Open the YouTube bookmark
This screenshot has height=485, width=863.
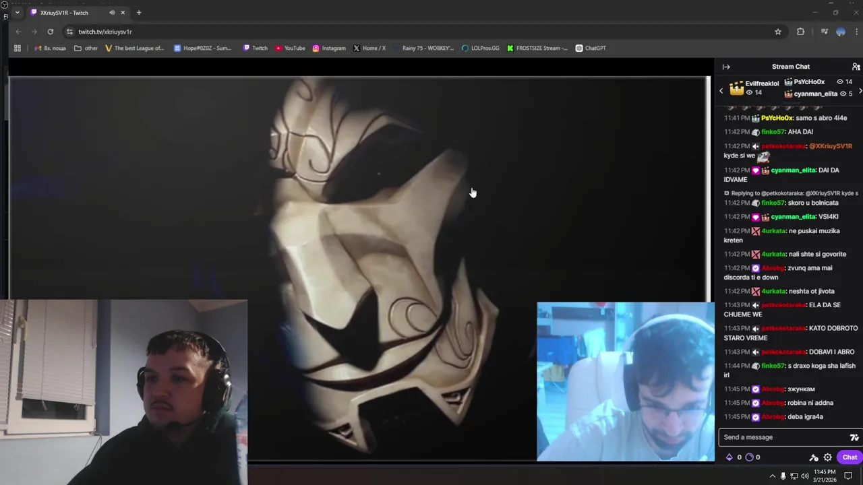290,48
